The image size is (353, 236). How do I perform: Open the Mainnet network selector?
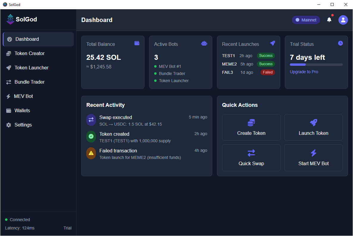coord(306,20)
